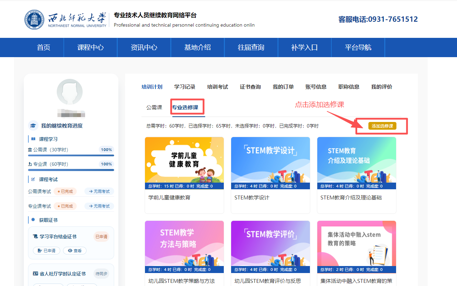Open 课程中心 in the navigation bar
This screenshot has width=457, height=286.
click(90, 47)
